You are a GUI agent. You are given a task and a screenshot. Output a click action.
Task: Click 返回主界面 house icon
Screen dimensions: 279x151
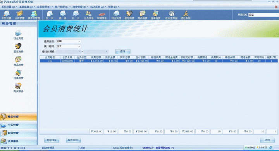point(171,15)
